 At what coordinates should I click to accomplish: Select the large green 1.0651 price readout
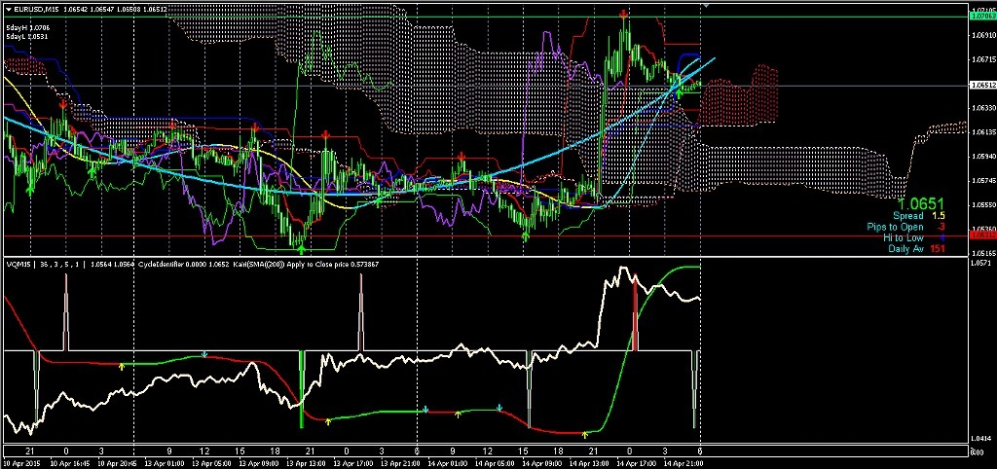919,202
